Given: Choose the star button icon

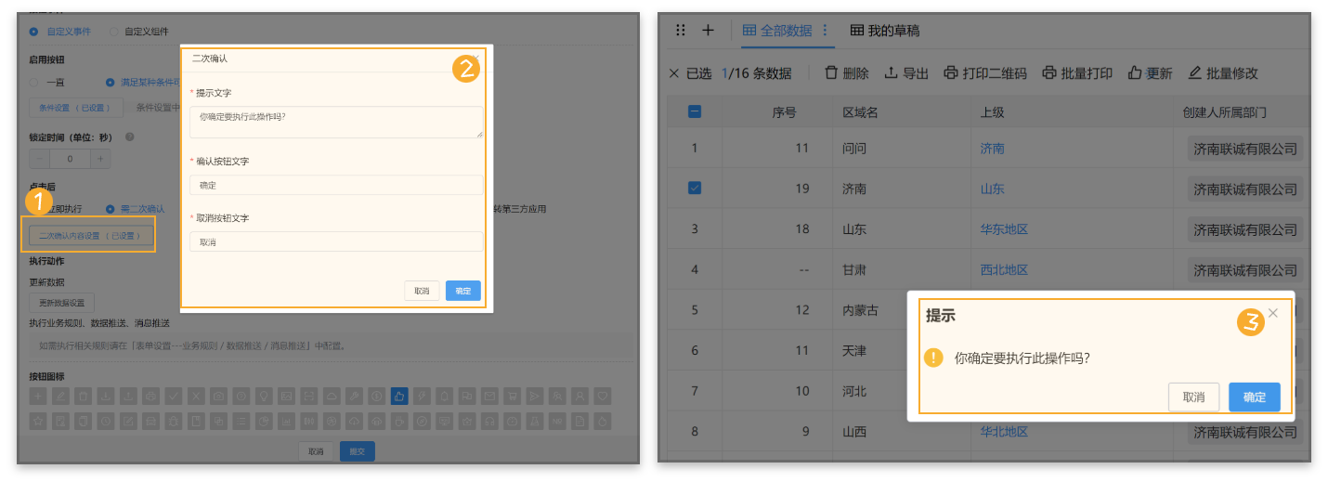Looking at the screenshot, I should pyautogui.click(x=38, y=422).
